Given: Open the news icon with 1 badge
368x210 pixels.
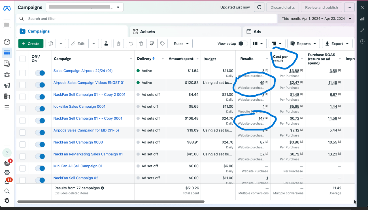Looking at the screenshot, I should 7,163.
